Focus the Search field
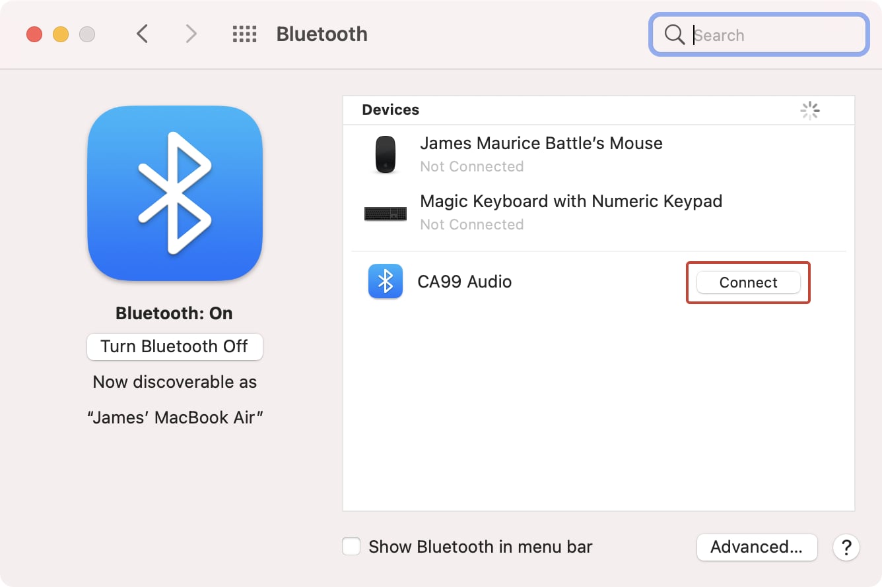 759,34
